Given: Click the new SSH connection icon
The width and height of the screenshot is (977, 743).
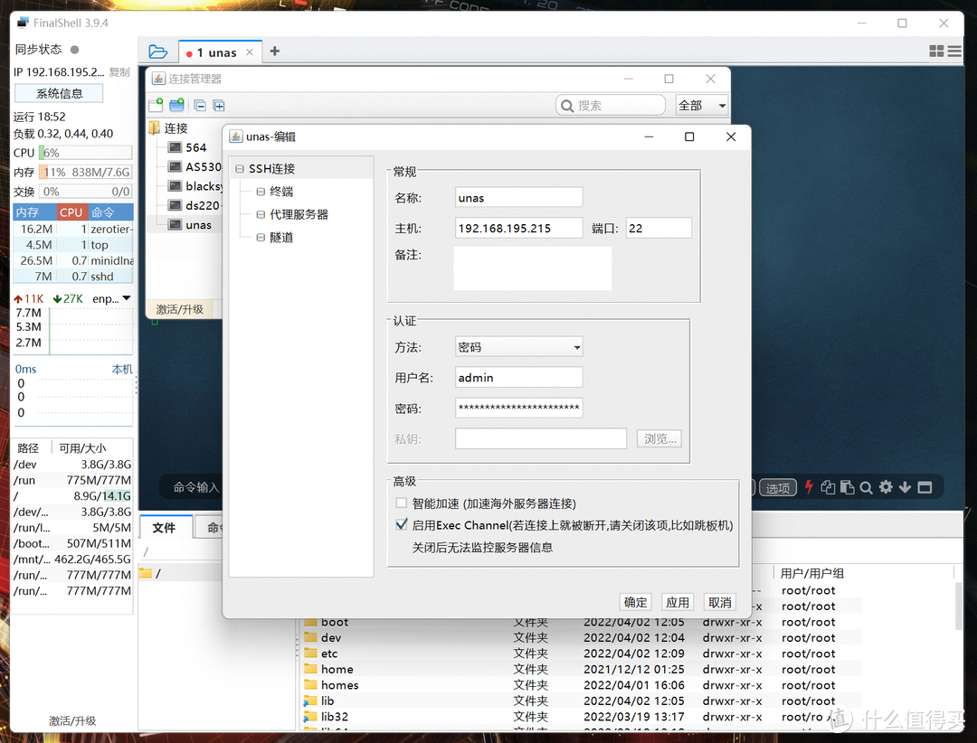Looking at the screenshot, I should [157, 106].
